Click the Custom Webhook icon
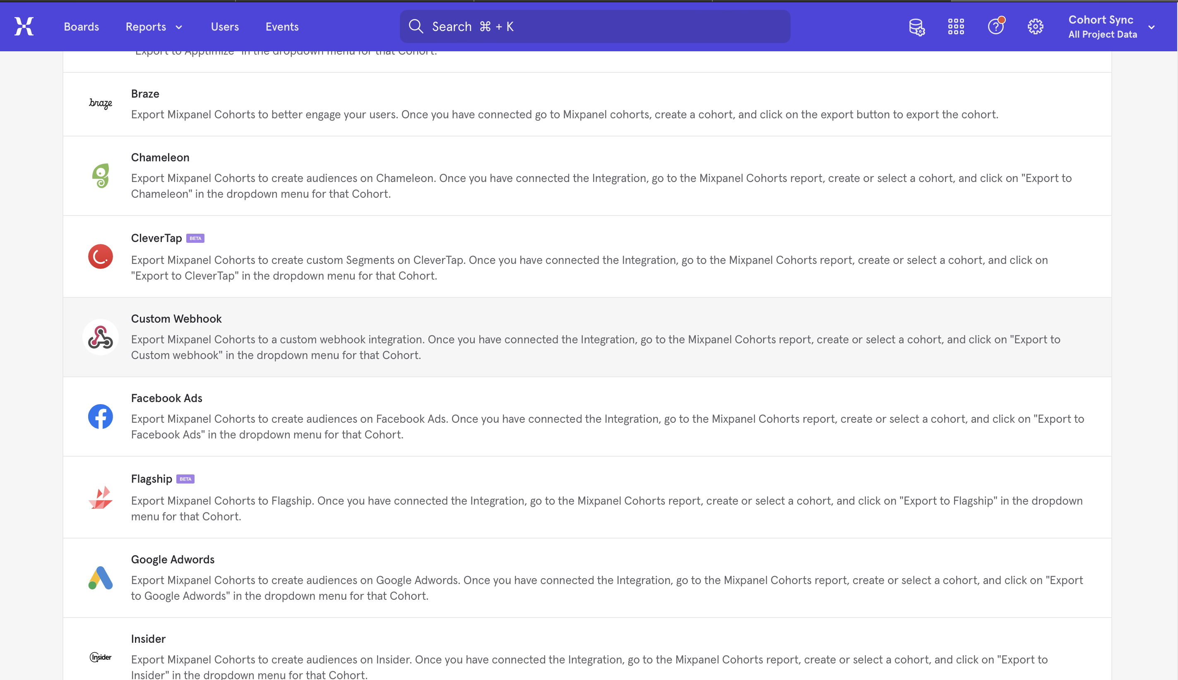Viewport: 1178px width, 680px height. coord(101,337)
